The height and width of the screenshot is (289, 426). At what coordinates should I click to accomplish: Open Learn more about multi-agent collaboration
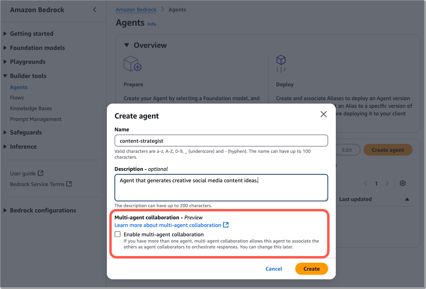point(168,225)
